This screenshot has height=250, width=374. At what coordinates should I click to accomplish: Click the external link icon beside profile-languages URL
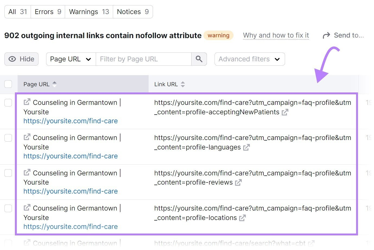[x=246, y=148]
